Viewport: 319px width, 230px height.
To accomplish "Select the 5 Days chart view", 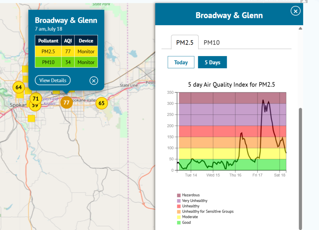I will click(x=212, y=62).
